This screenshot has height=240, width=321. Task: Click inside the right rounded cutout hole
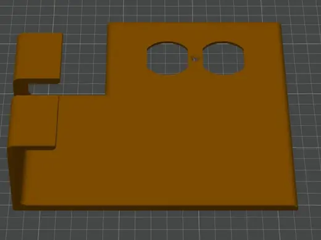click(223, 58)
